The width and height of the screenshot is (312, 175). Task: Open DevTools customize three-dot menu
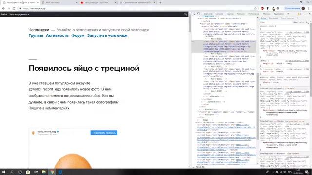[305, 14]
